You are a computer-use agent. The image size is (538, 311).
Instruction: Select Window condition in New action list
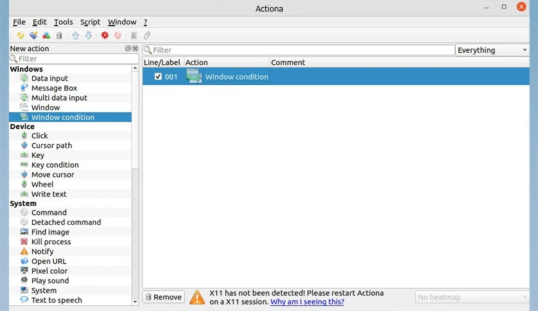tap(70, 117)
